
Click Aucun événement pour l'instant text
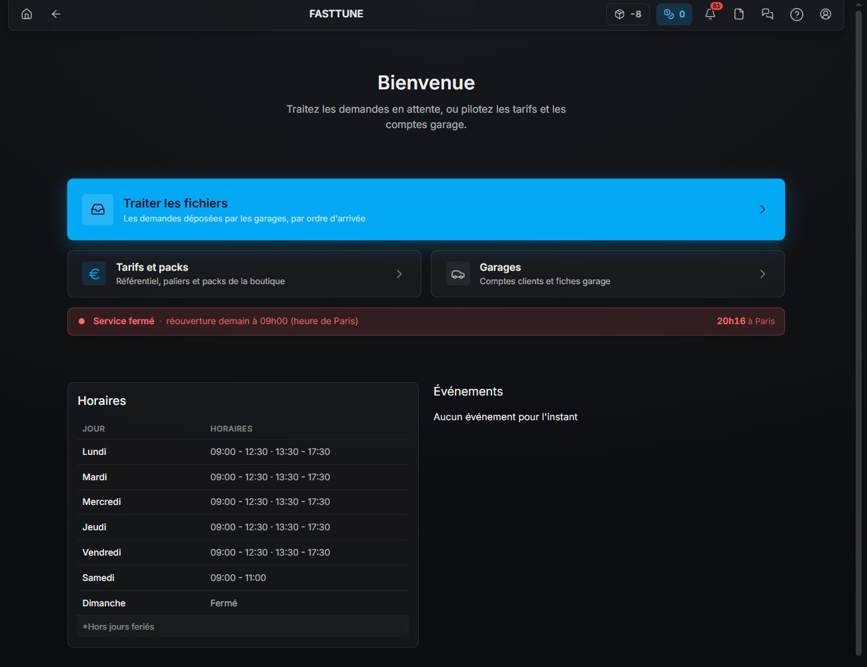506,417
